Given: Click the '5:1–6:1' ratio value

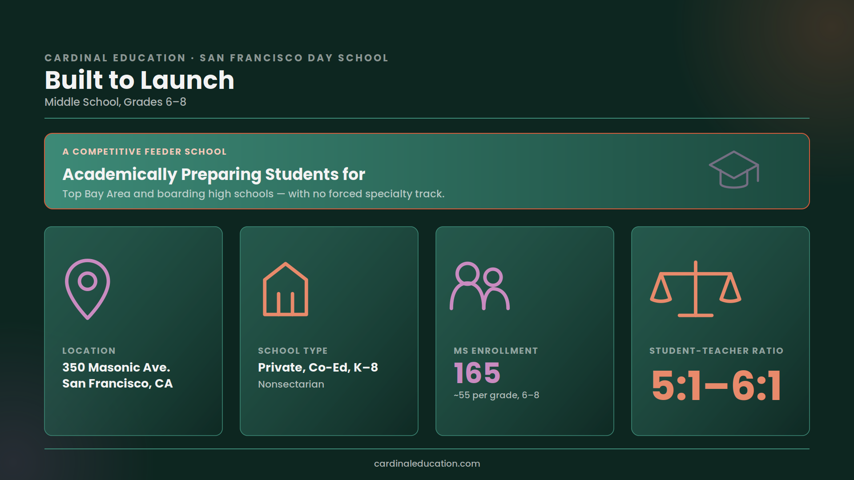Looking at the screenshot, I should click(x=716, y=385).
